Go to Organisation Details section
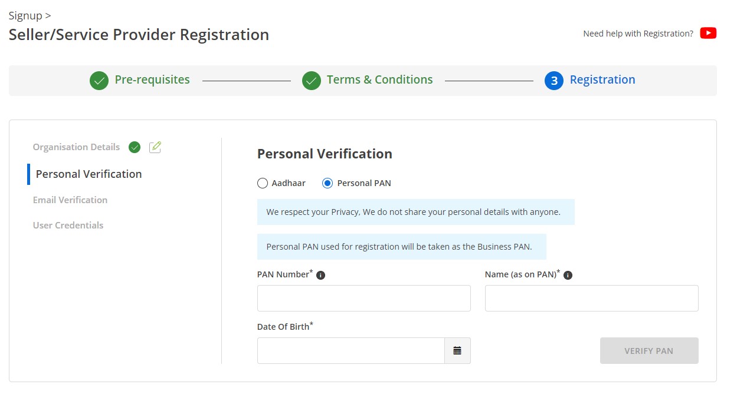The image size is (737, 401). tap(76, 147)
